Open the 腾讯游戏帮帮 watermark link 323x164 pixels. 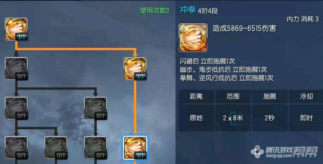tap(284, 152)
